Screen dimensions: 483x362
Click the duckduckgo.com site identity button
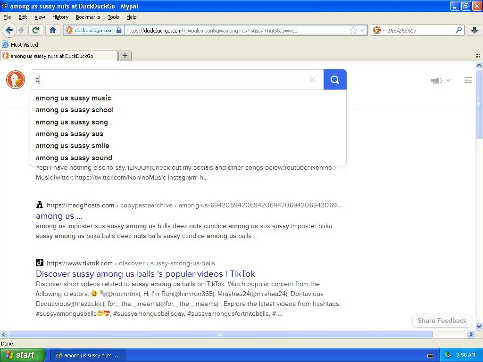tap(93, 30)
